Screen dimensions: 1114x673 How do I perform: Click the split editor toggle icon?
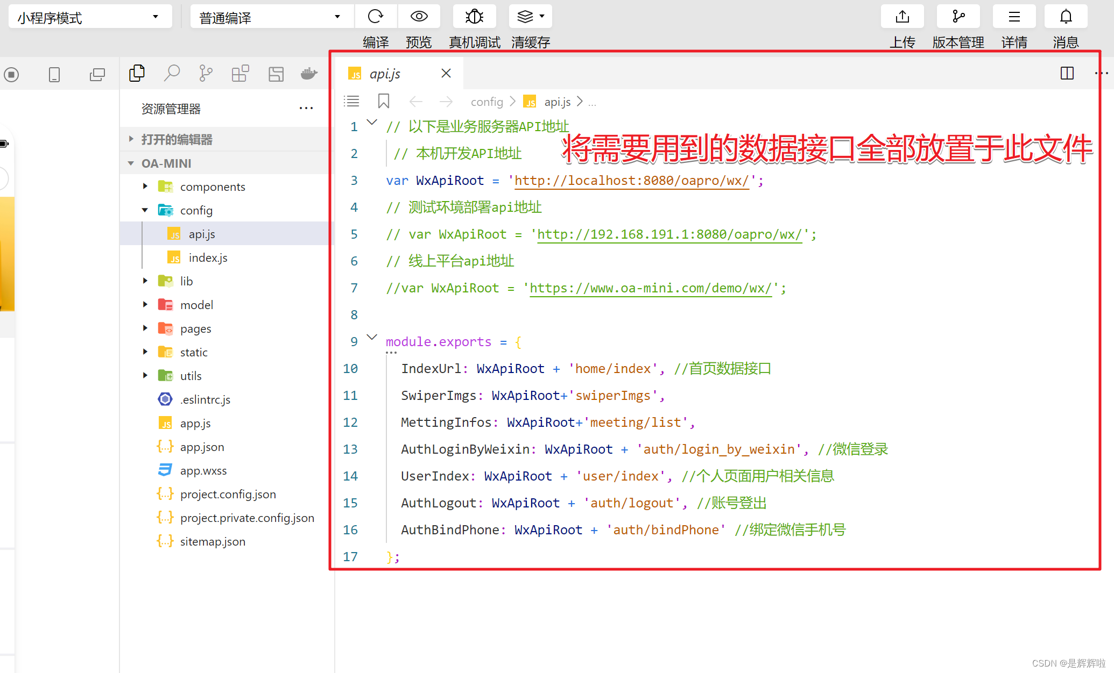[x=1067, y=74]
